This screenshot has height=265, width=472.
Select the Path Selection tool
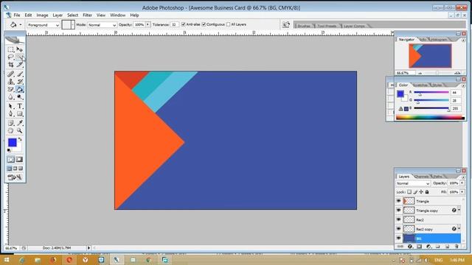pos(11,106)
